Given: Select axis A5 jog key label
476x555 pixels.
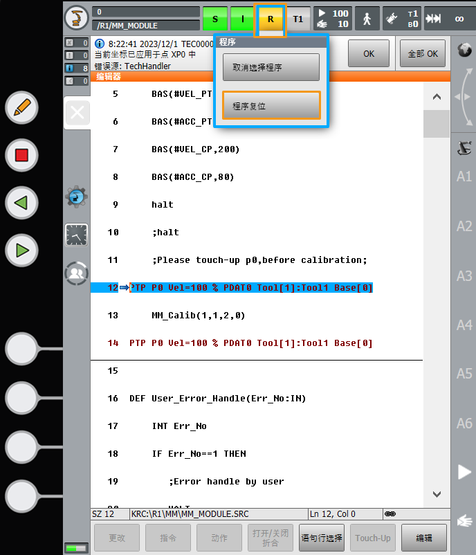Looking at the screenshot, I should (x=464, y=374).
